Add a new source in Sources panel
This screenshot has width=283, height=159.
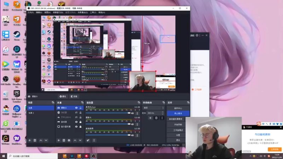[58, 140]
